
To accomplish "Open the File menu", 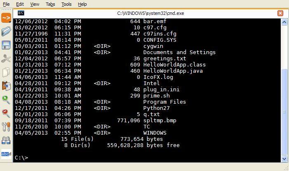I will click(x=6, y=4).
